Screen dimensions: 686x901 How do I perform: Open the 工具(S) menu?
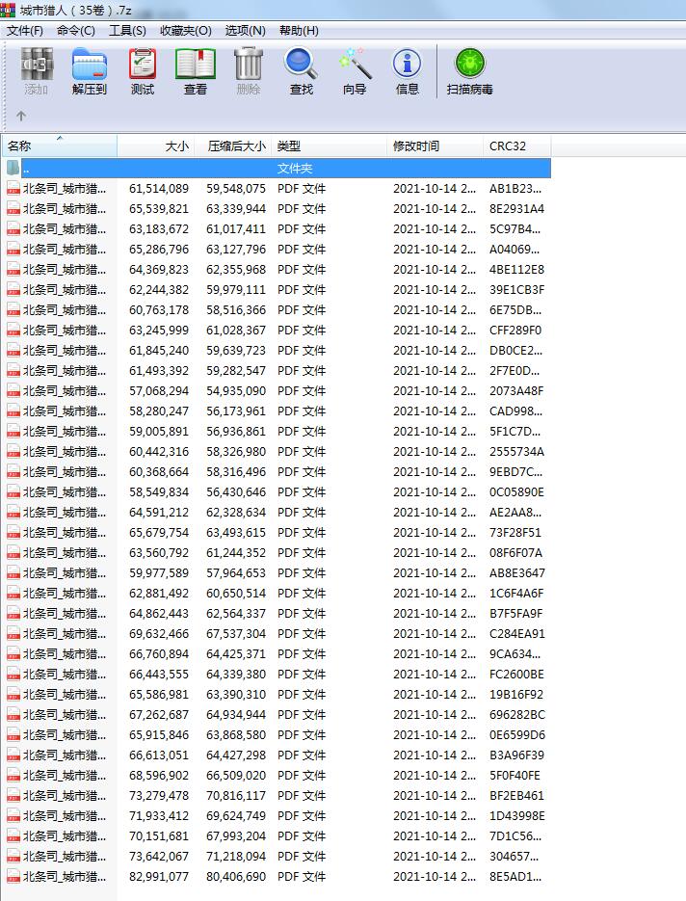pos(127,31)
